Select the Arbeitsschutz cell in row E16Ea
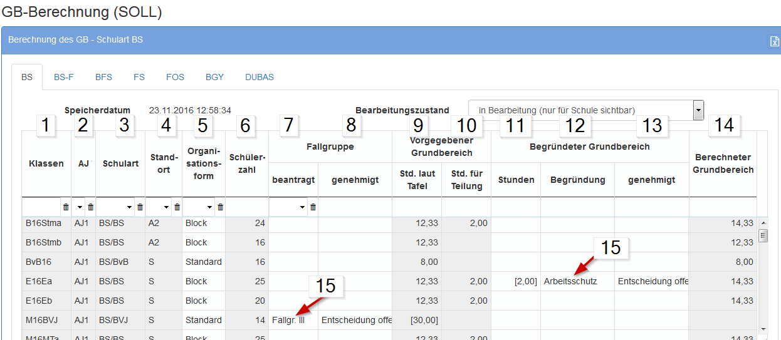This screenshot has height=340, width=781. (x=570, y=282)
